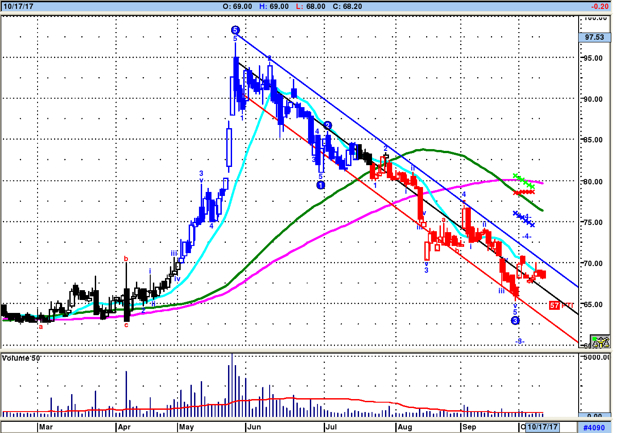This screenshot has width=626, height=433.
Task: Select the circled wave 5 marker at peak
Action: point(235,30)
